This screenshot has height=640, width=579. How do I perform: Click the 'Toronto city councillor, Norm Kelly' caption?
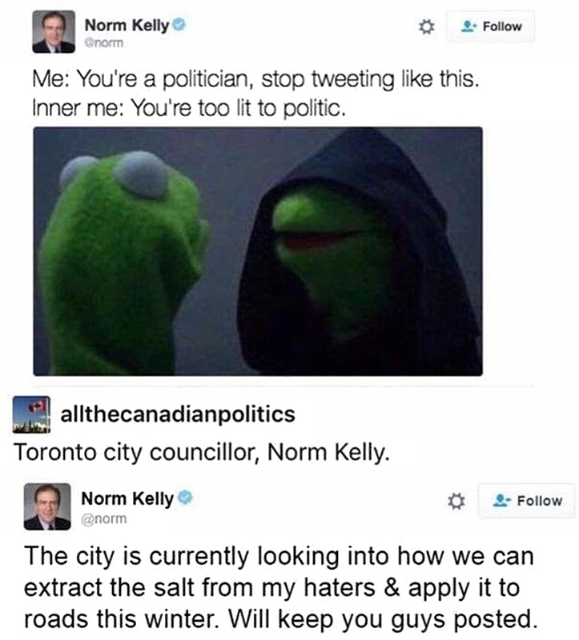click(202, 453)
